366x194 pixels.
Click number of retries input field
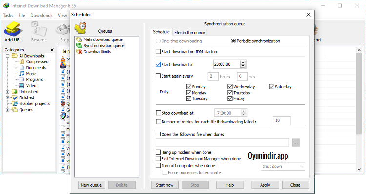(x=282, y=121)
